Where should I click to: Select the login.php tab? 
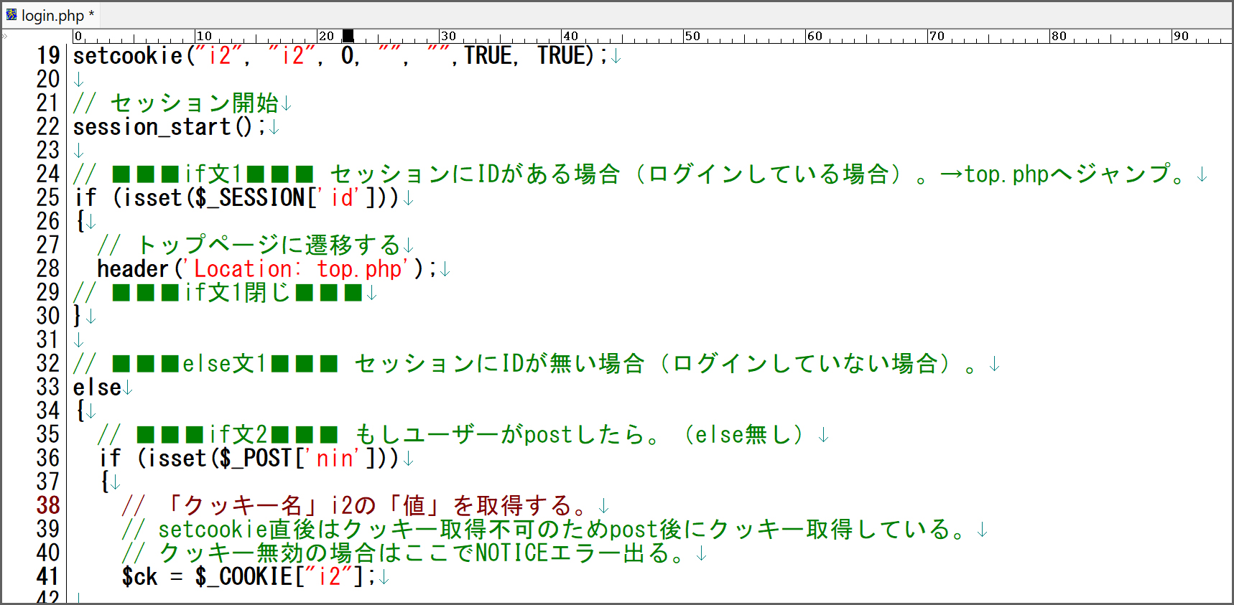coord(52,15)
